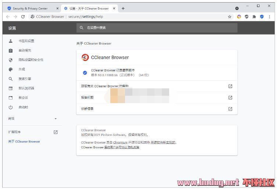Close the settings About CCleaner Browser tab
Viewport: 278px width, 190px height.
pyautogui.click(x=114, y=8)
